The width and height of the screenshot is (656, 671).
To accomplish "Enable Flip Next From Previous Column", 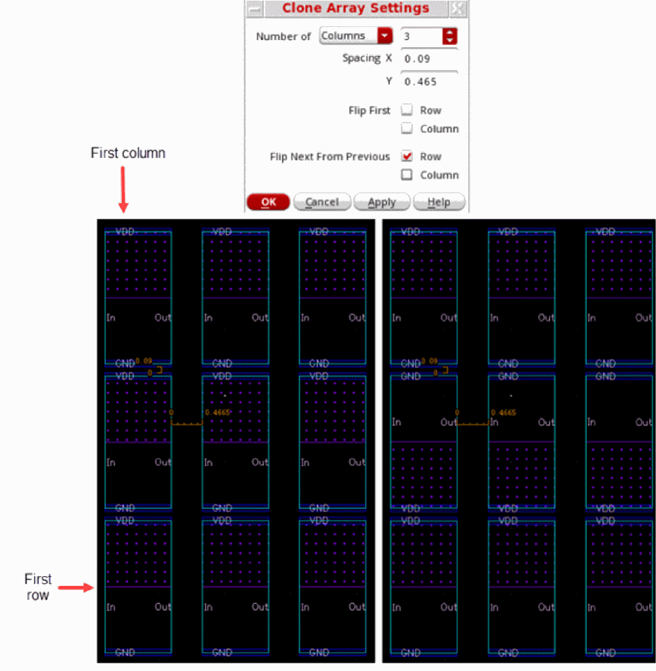I will click(x=407, y=175).
